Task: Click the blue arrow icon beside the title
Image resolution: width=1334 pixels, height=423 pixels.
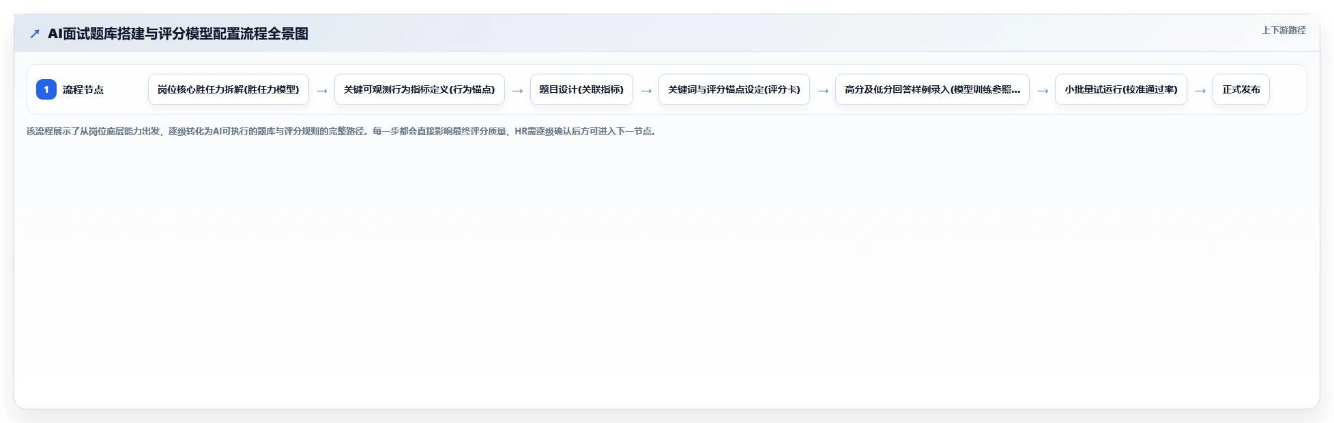Action: [35, 33]
